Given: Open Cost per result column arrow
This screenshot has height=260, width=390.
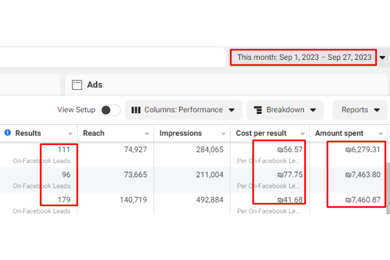Looking at the screenshot, I should click(303, 134).
